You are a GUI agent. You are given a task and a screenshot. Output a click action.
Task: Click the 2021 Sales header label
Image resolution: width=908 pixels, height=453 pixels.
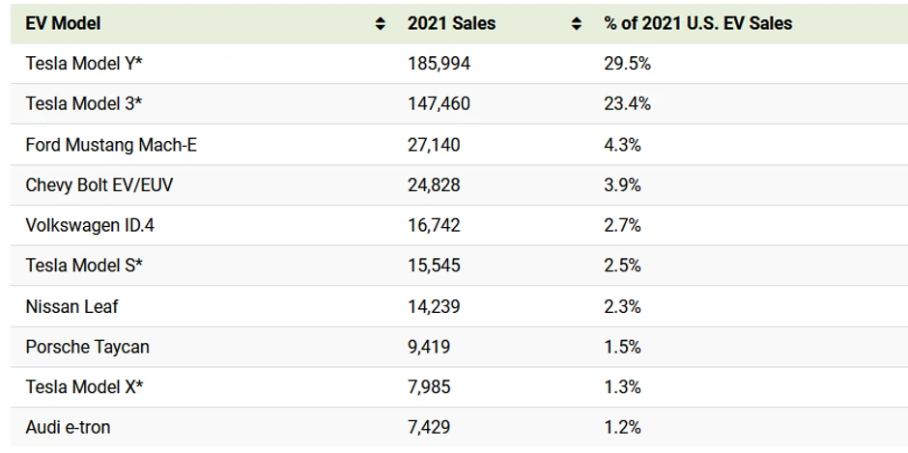(x=451, y=22)
